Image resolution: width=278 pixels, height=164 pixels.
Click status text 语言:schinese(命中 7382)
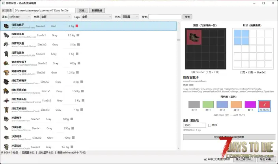click(72, 153)
